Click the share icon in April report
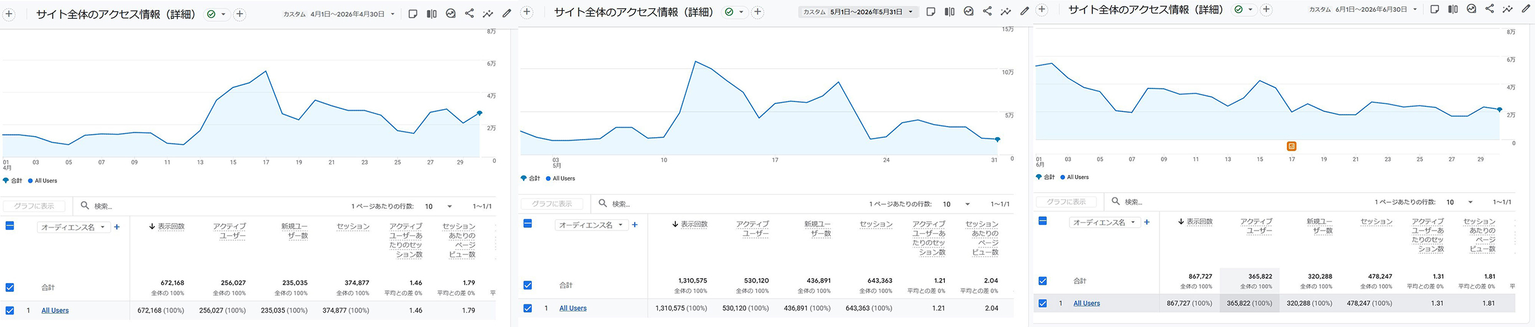Viewport: 1535px width, 327px height. [469, 13]
